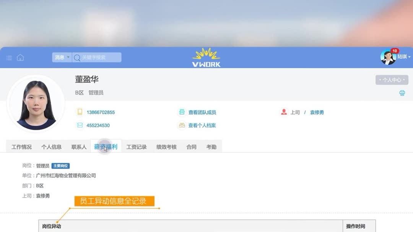Click the search magnifier icon
413x232 pixels.
tap(77, 58)
